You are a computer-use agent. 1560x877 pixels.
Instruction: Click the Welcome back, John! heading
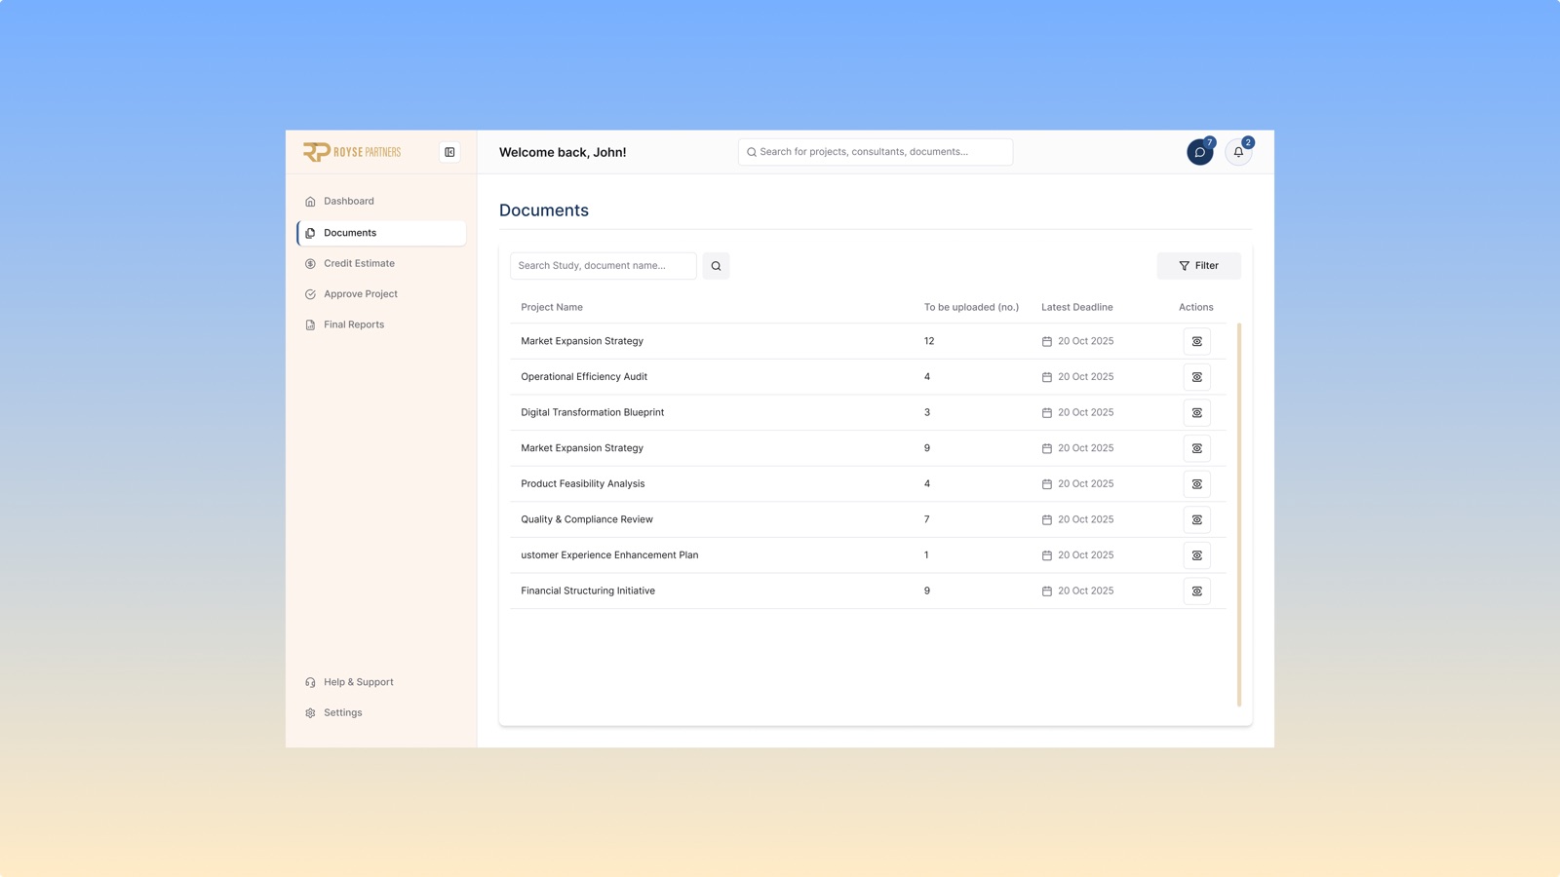(563, 152)
